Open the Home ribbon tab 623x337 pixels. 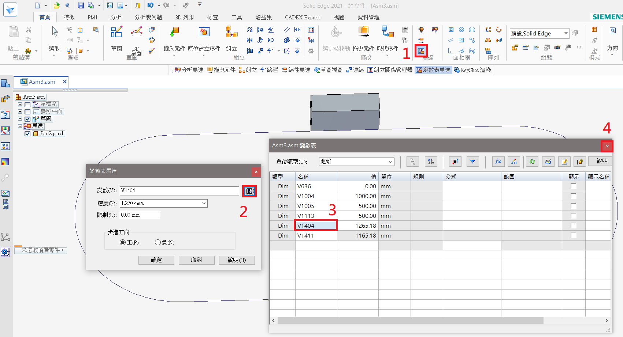(x=45, y=17)
